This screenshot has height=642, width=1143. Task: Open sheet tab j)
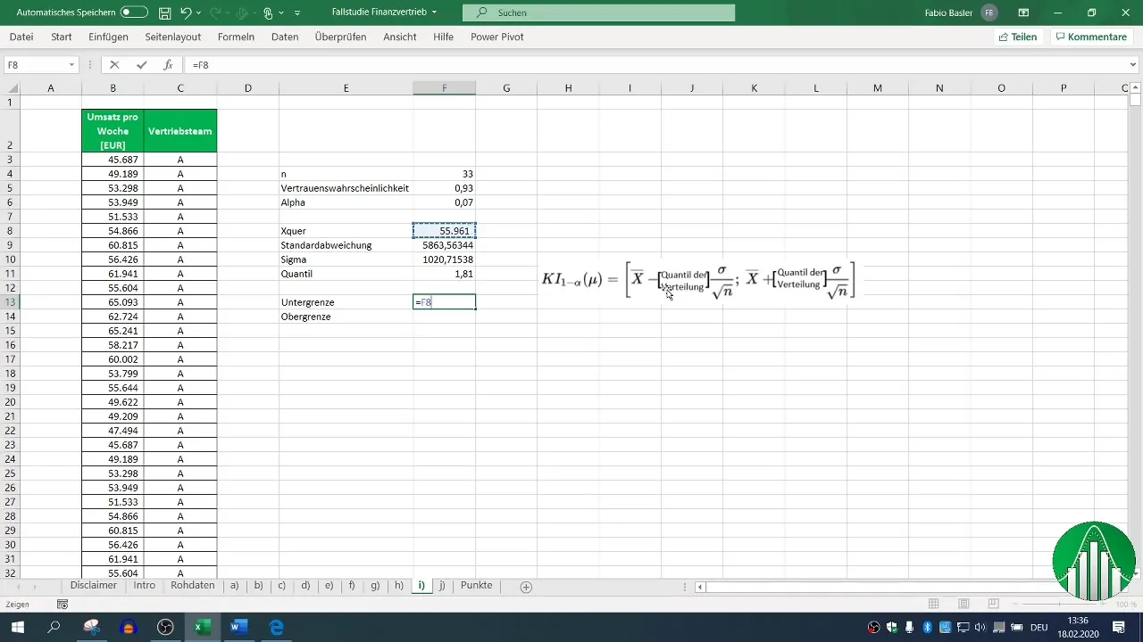442,586
